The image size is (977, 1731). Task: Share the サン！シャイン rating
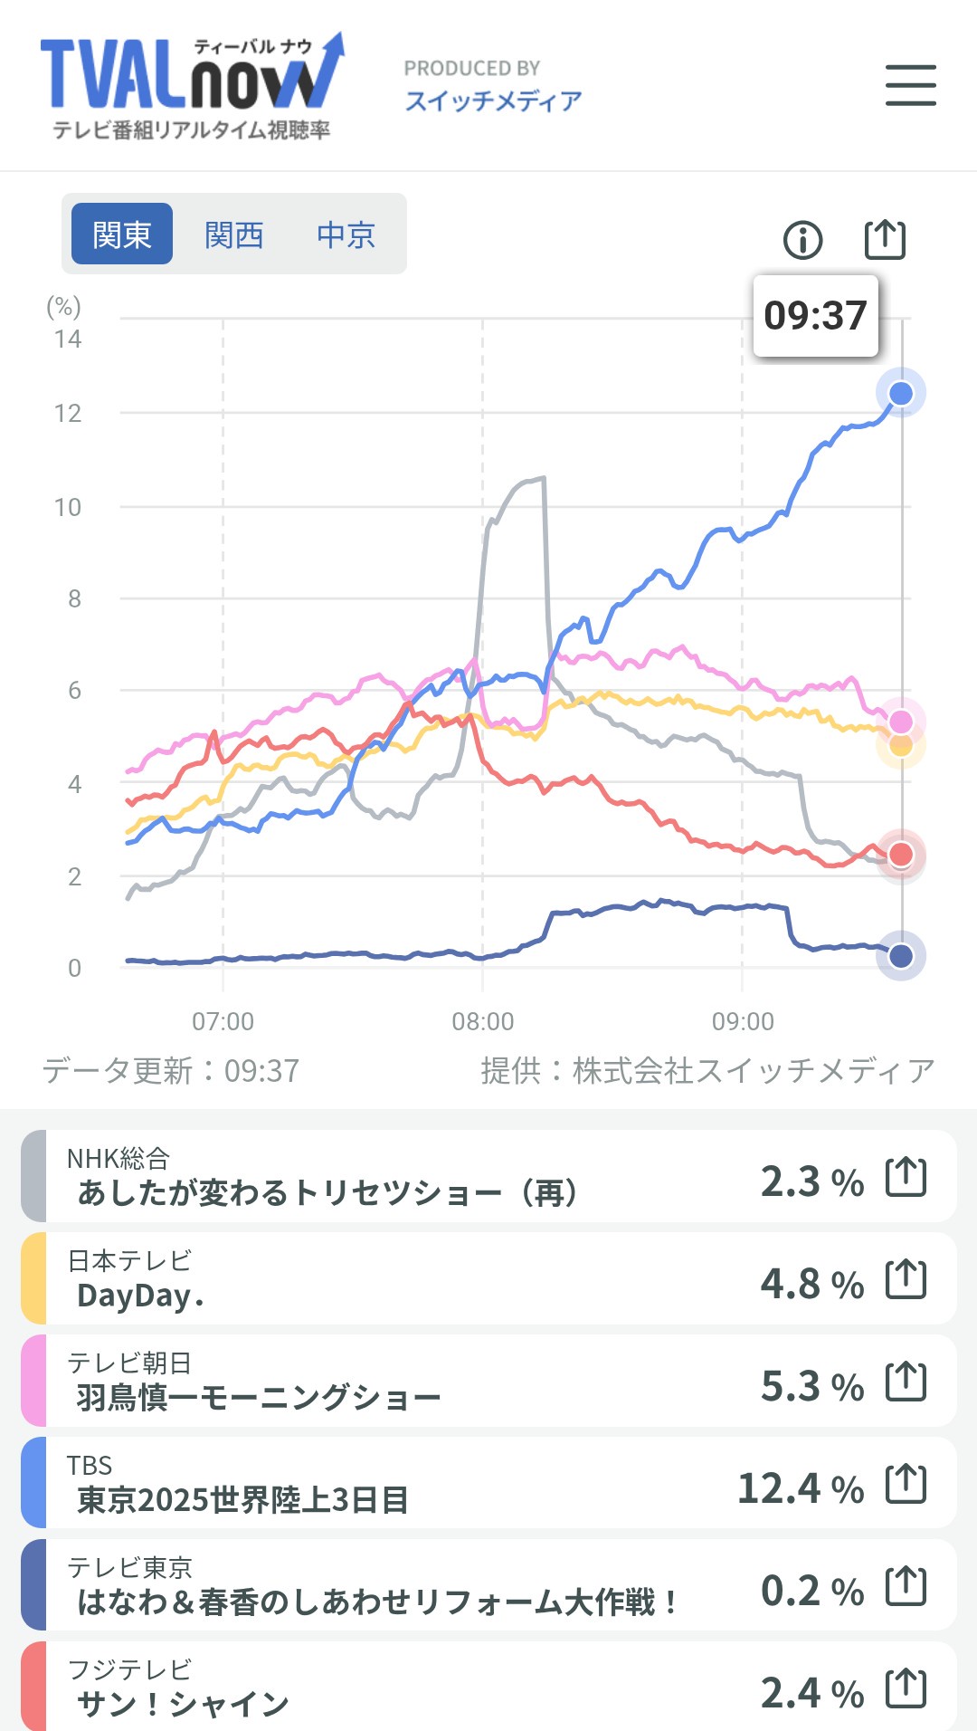pos(906,1688)
